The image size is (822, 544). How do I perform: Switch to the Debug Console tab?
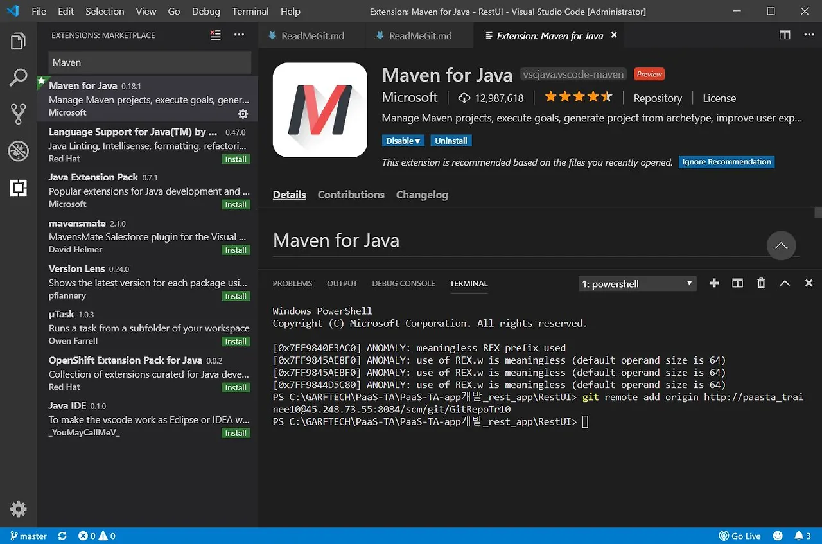point(403,283)
